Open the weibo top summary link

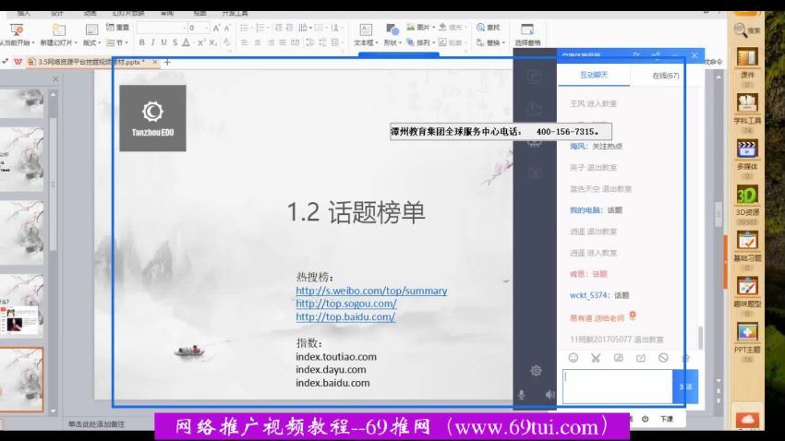coord(371,291)
